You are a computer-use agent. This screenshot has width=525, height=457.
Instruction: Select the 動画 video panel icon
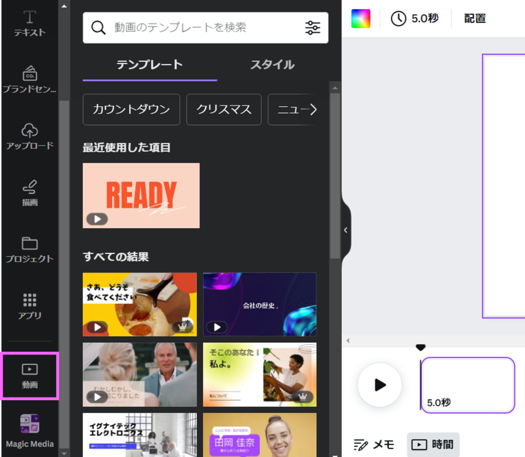point(30,376)
